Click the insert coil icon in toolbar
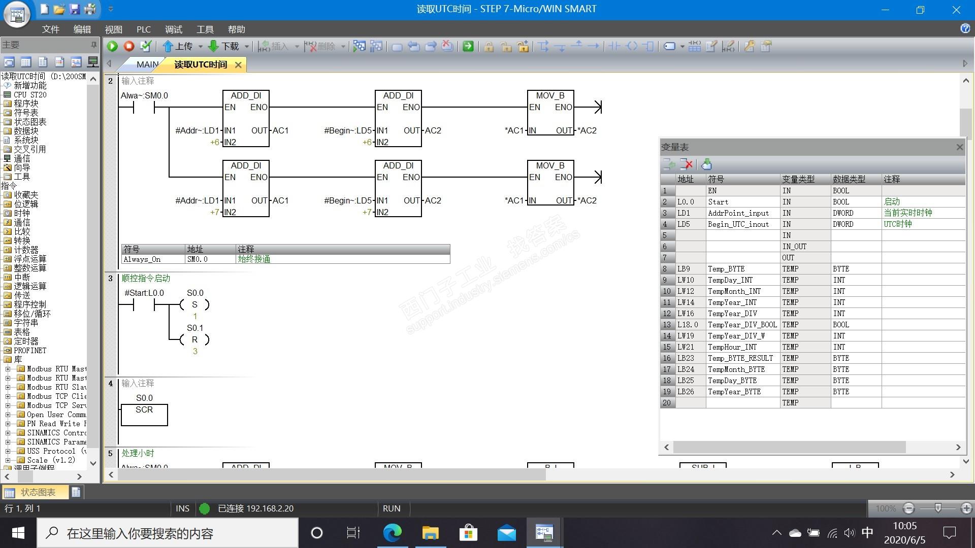Viewport: 975px width, 548px height. tap(632, 47)
